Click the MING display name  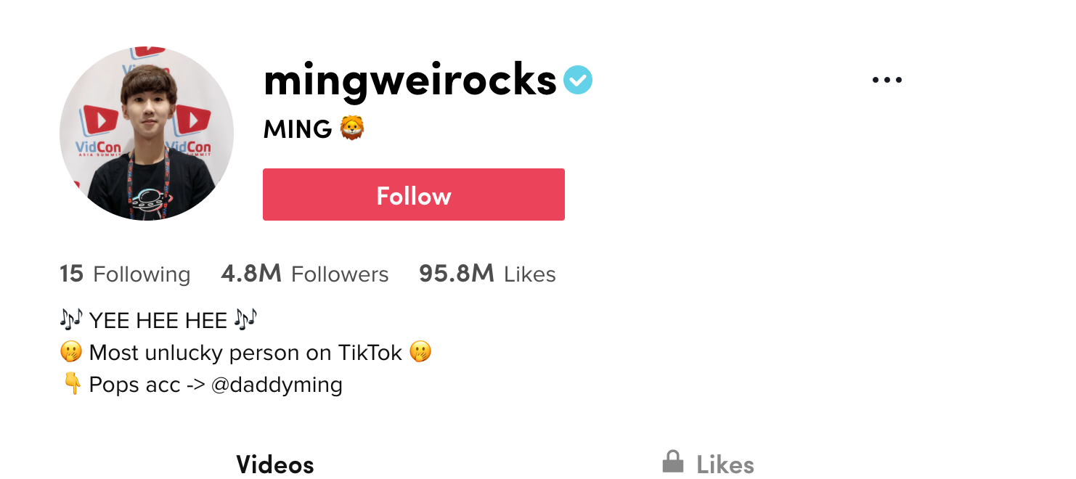point(298,129)
